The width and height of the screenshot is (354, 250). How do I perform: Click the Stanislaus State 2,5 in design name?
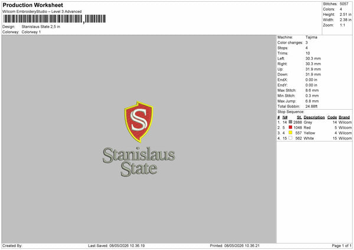click(x=41, y=27)
